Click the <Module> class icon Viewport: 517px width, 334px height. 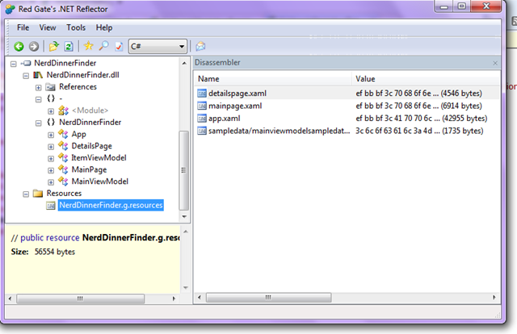click(63, 111)
